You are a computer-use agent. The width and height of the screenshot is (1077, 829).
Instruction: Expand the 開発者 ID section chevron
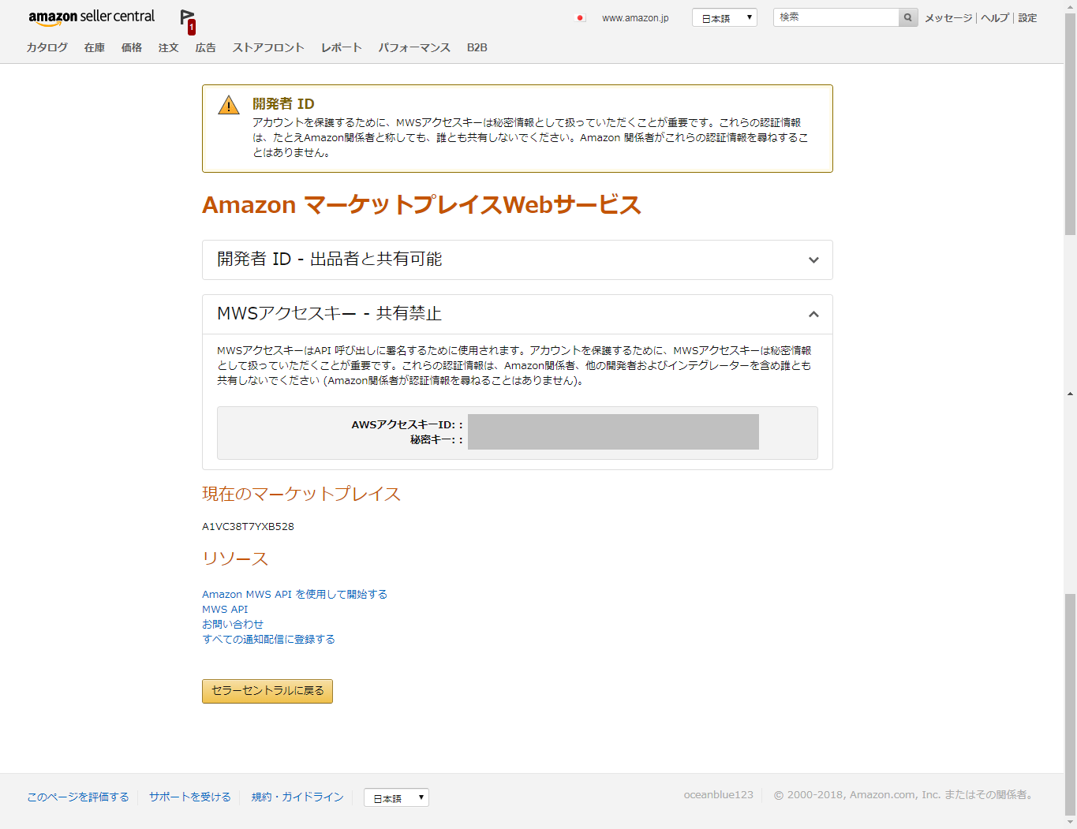pyautogui.click(x=813, y=260)
